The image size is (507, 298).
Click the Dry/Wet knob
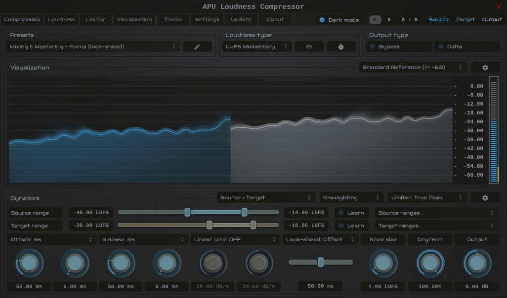(430, 263)
